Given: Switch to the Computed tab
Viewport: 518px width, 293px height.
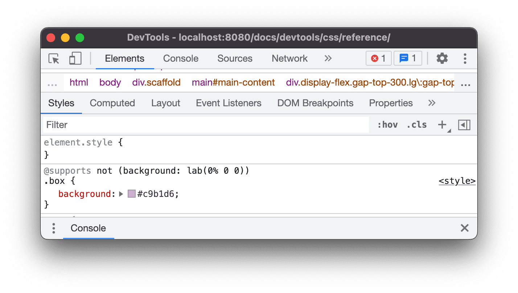Looking at the screenshot, I should pos(112,103).
